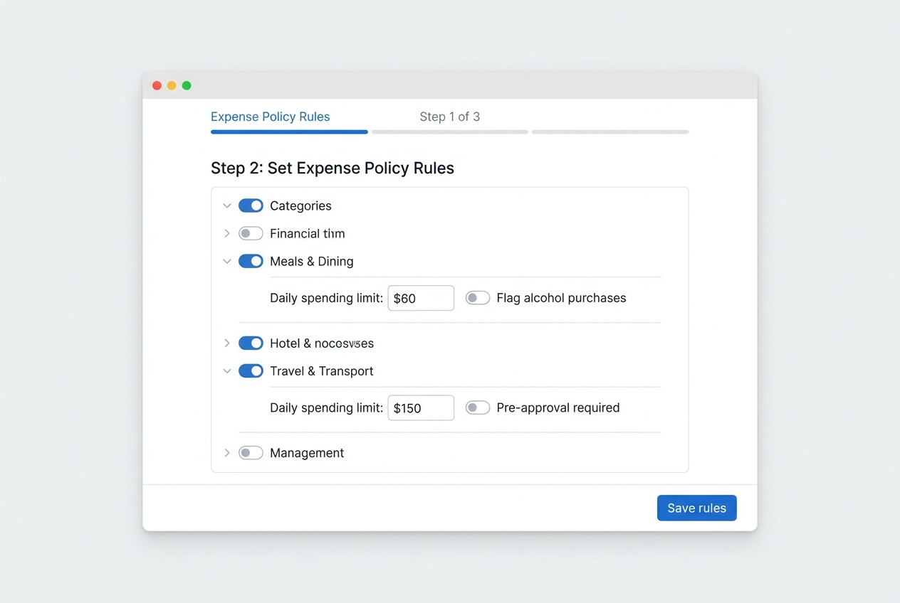This screenshot has height=603, width=900.
Task: Switch off the Hotel toggle
Action: [251, 343]
